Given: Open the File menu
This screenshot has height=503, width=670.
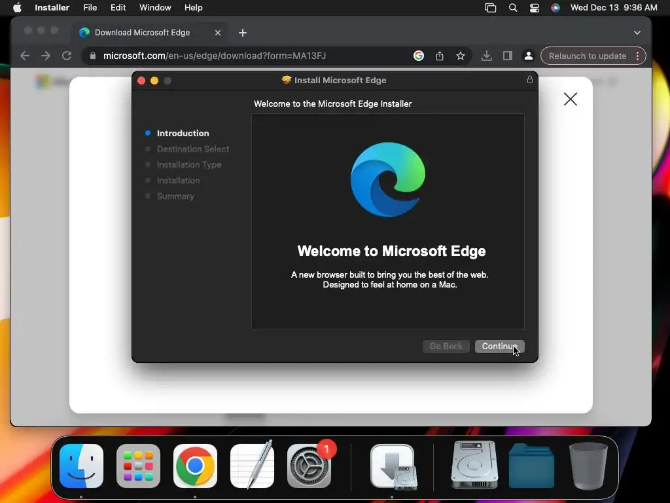Looking at the screenshot, I should [x=90, y=8].
